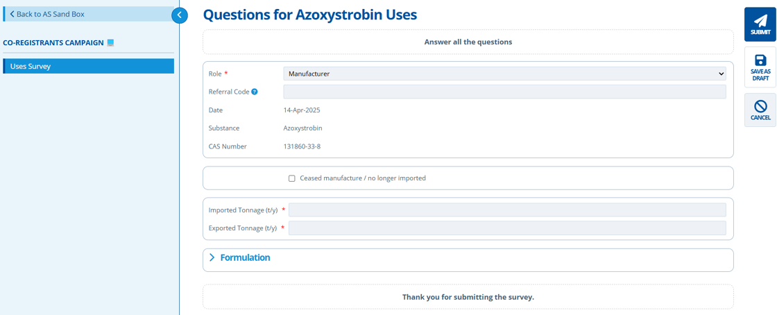The width and height of the screenshot is (777, 315).
Task: Select Uses Survey in the sidebar
Action: (x=88, y=67)
